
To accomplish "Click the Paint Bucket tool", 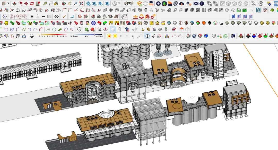I will [56, 4].
